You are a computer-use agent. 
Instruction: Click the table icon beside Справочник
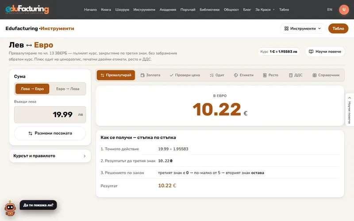tap(315, 75)
